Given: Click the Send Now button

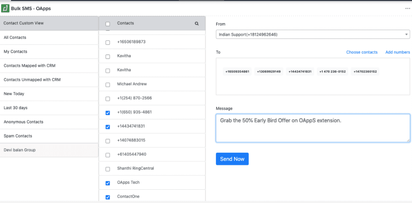Looking at the screenshot, I should 232,159.
